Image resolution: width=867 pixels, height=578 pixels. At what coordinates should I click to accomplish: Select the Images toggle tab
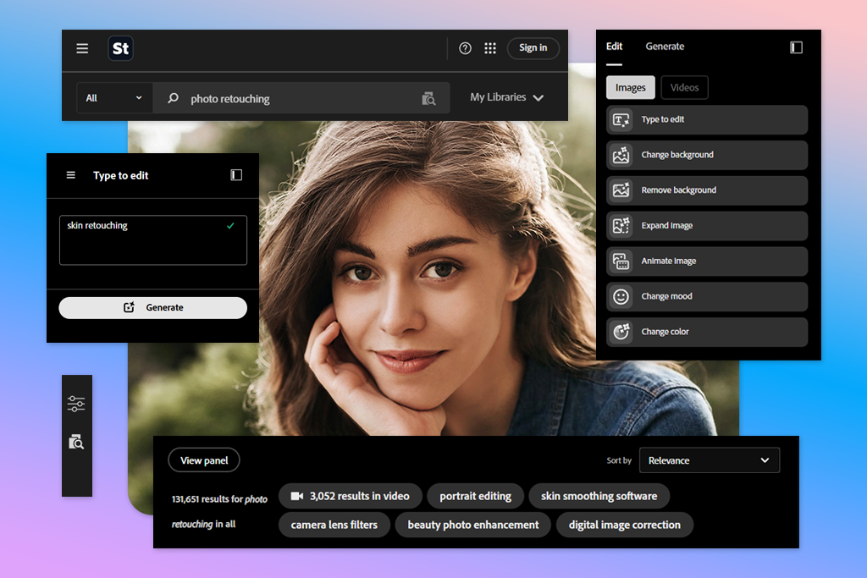[x=630, y=87]
